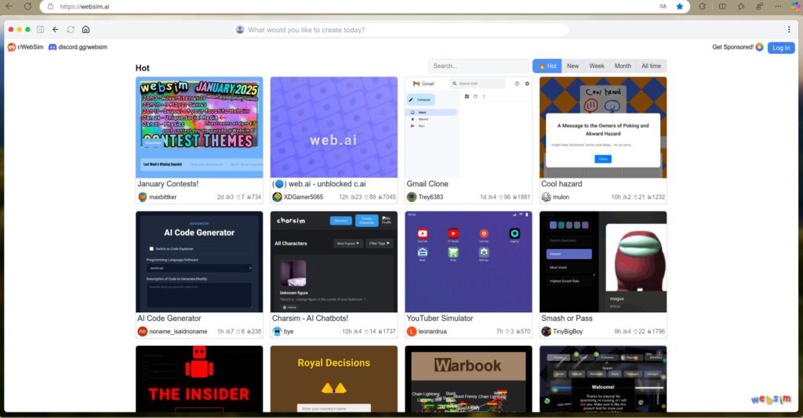Click 'Smash or Pass' title text
Image resolution: width=803 pixels, height=418 pixels.
(x=567, y=319)
